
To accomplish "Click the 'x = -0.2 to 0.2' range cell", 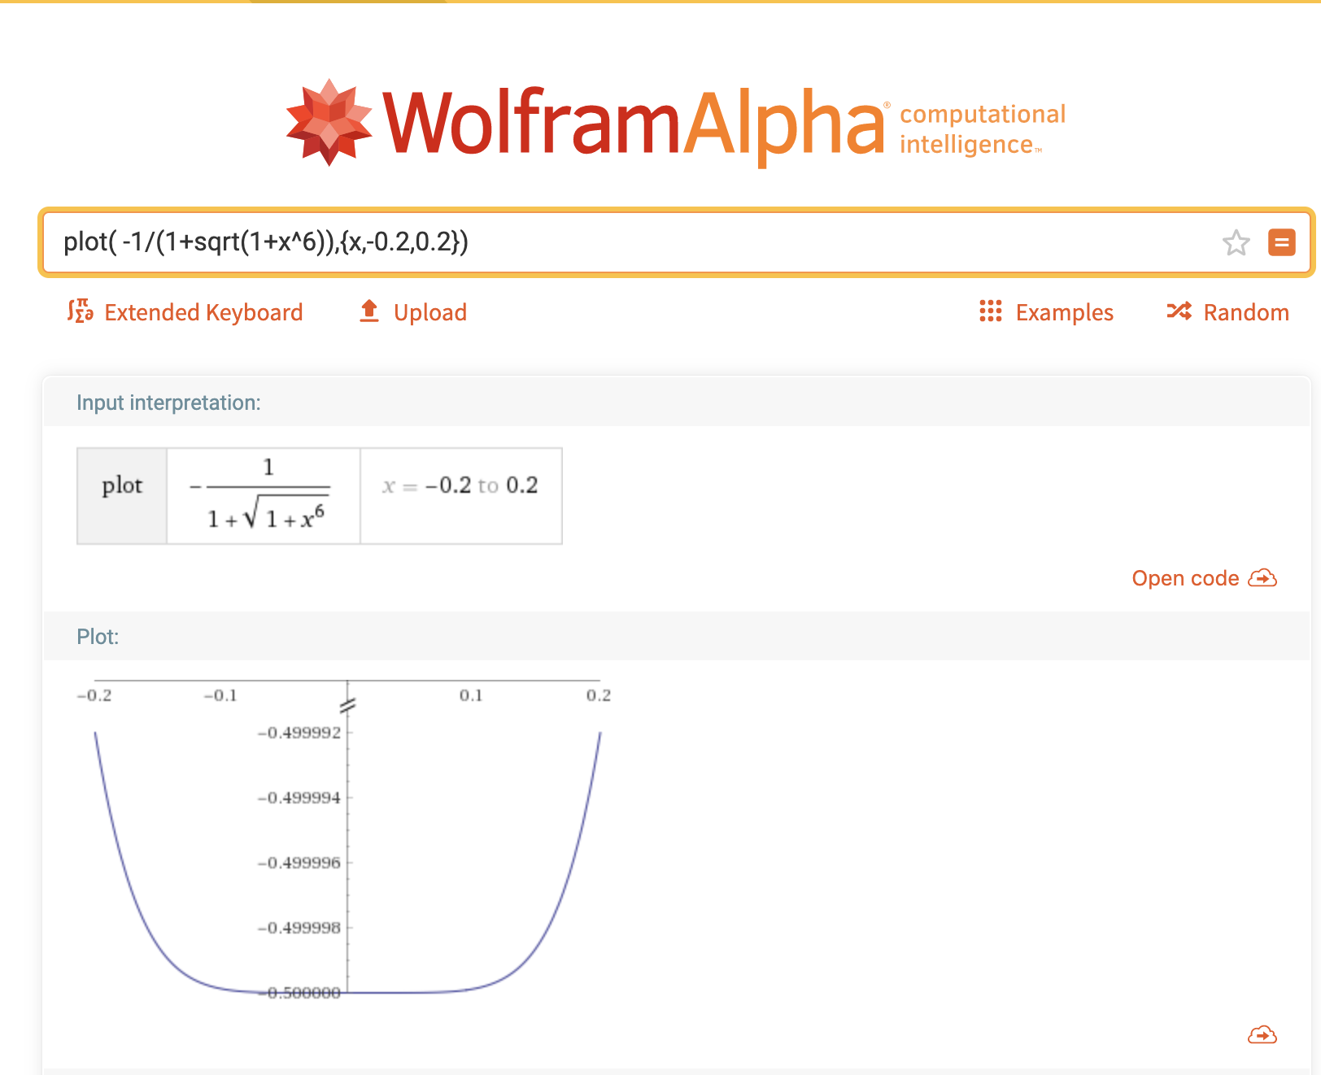I will (x=461, y=495).
